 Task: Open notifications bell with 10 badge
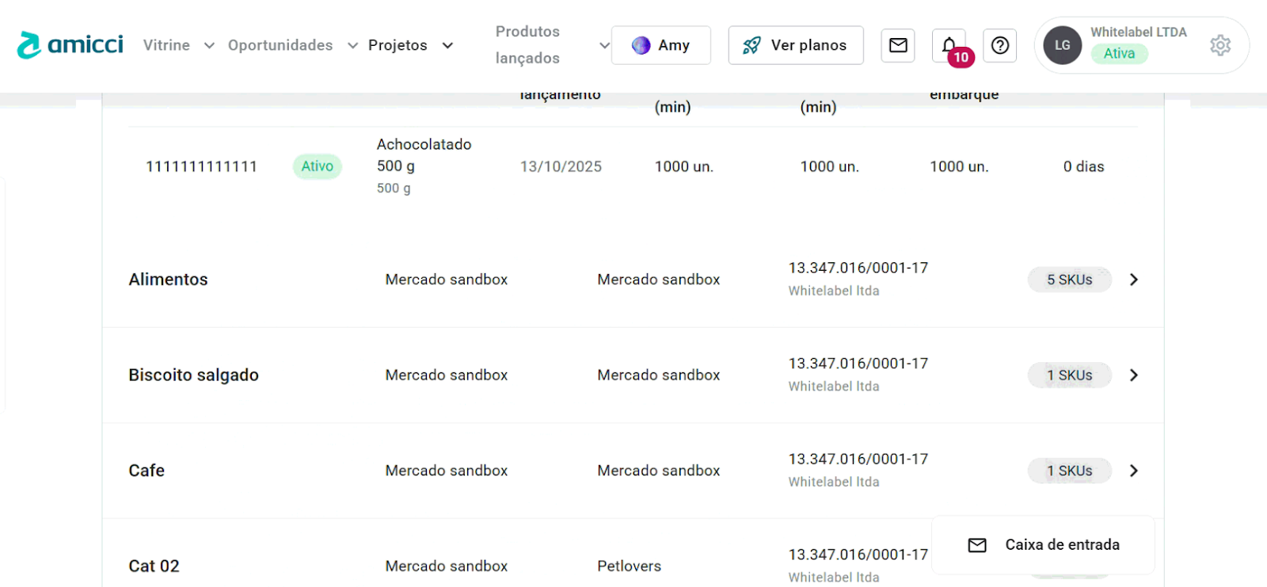pos(949,46)
